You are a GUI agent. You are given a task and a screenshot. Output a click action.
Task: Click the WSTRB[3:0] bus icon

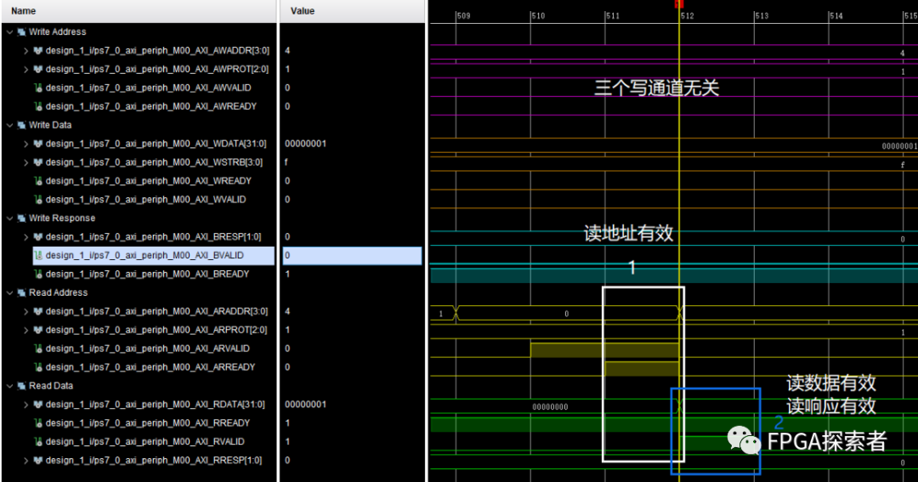point(38,162)
